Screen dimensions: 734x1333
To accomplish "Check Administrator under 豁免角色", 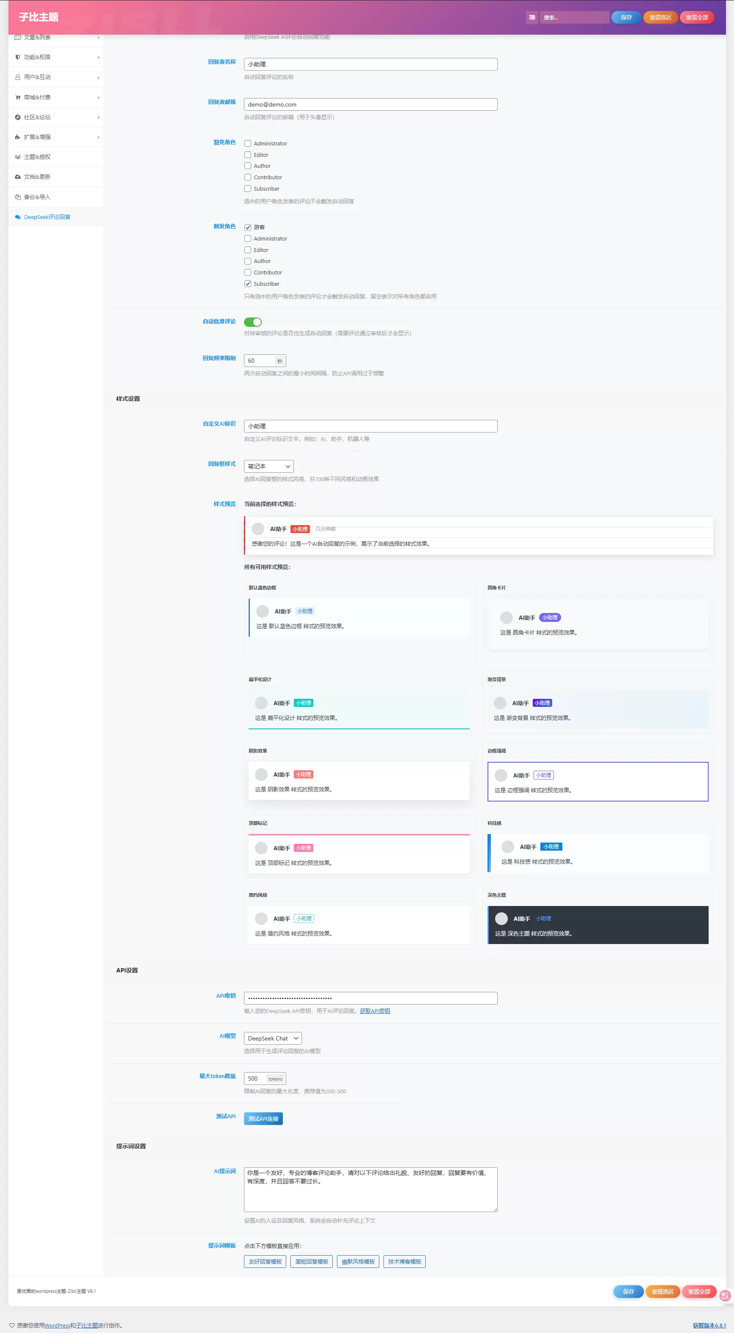I will [247, 143].
